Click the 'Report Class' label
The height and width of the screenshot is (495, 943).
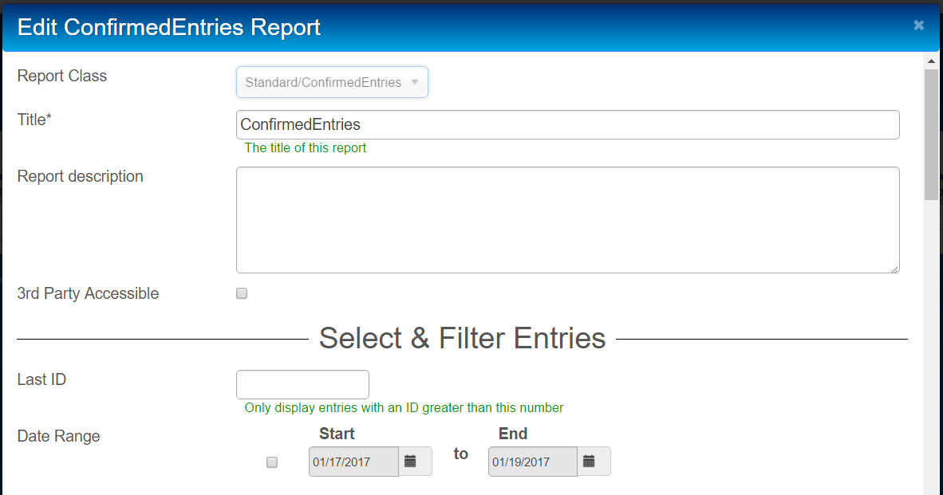[x=62, y=76]
